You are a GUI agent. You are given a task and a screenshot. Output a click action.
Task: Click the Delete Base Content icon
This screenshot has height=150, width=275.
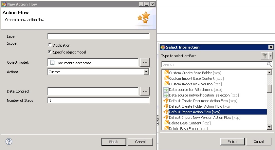click(x=166, y=123)
